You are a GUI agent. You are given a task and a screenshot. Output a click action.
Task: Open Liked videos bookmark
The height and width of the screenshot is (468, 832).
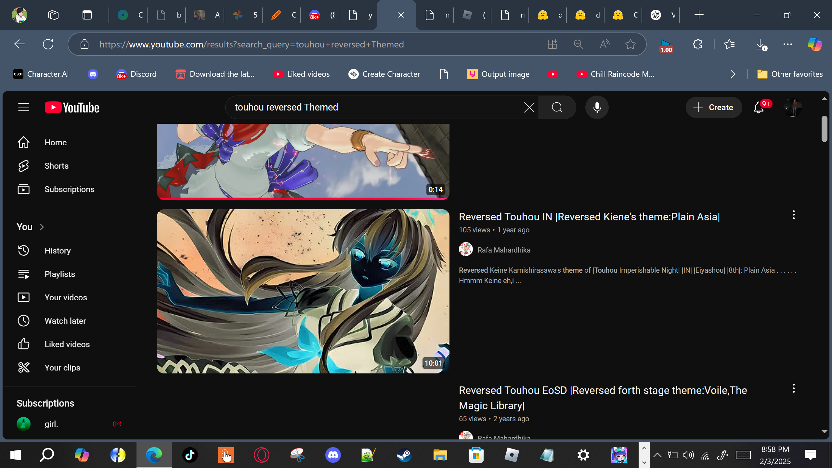pyautogui.click(x=301, y=74)
